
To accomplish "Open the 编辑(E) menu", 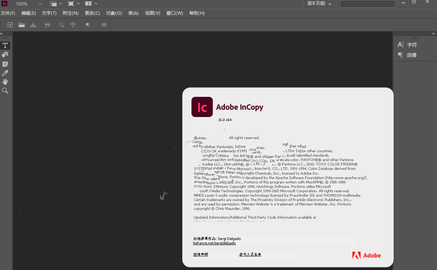I will pos(28,13).
